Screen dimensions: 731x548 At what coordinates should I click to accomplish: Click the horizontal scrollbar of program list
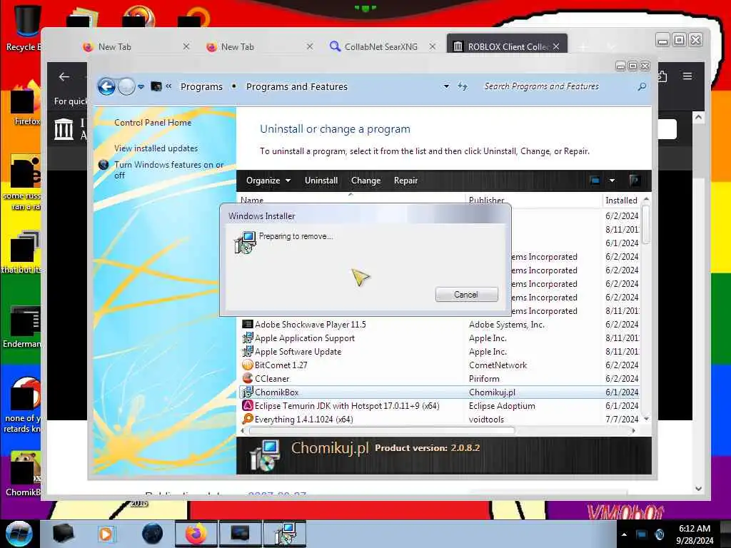tap(383, 430)
